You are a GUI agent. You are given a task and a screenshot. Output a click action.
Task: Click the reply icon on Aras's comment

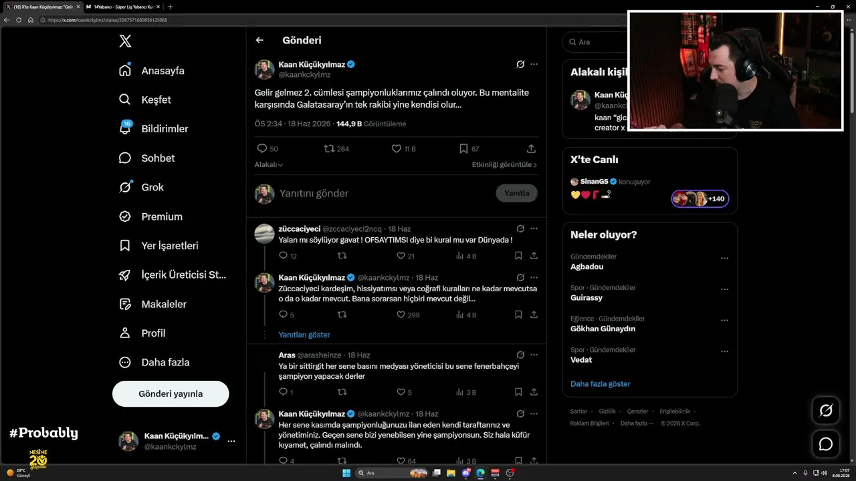283,392
